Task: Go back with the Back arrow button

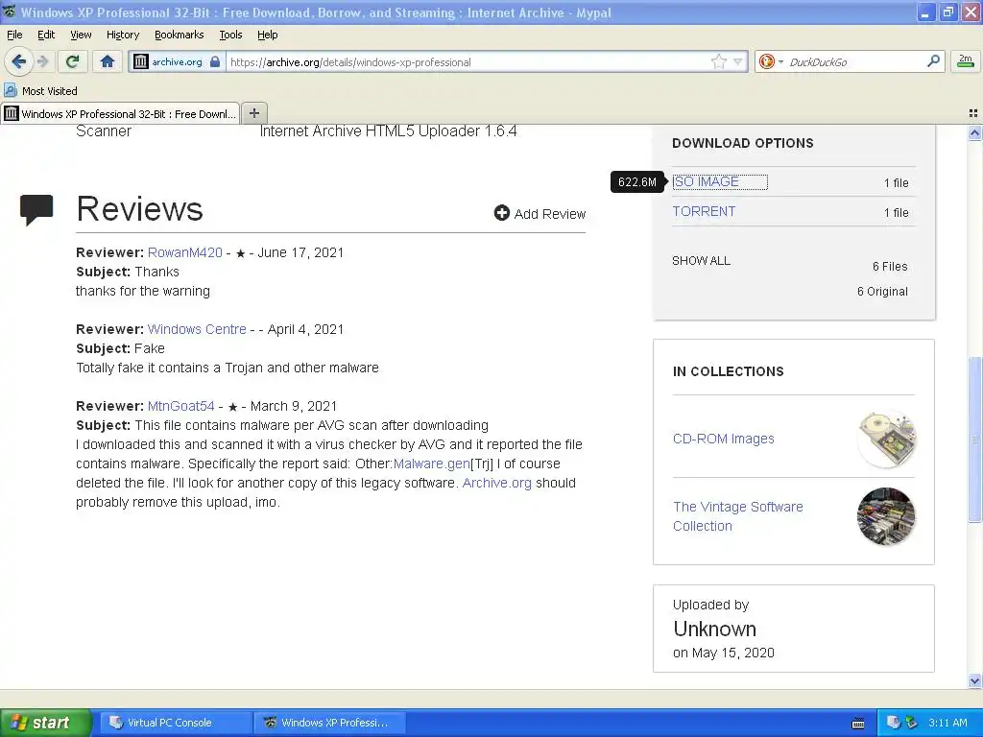Action: pos(18,61)
